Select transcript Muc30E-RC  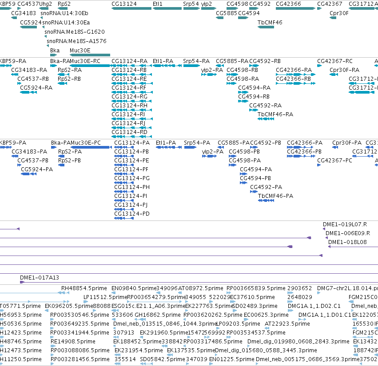(90, 66)
